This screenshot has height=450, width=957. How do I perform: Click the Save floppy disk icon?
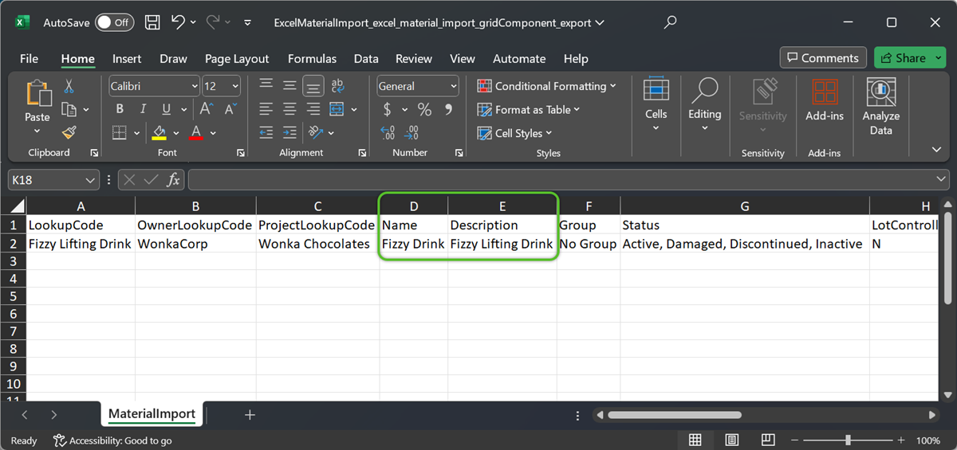click(153, 22)
